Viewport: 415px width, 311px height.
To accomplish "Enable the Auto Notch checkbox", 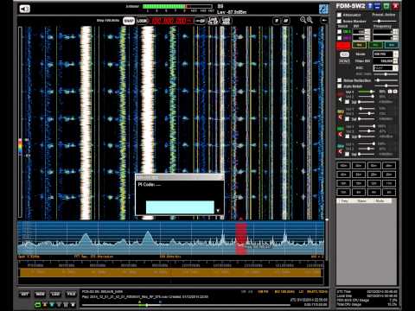I will pos(339,86).
